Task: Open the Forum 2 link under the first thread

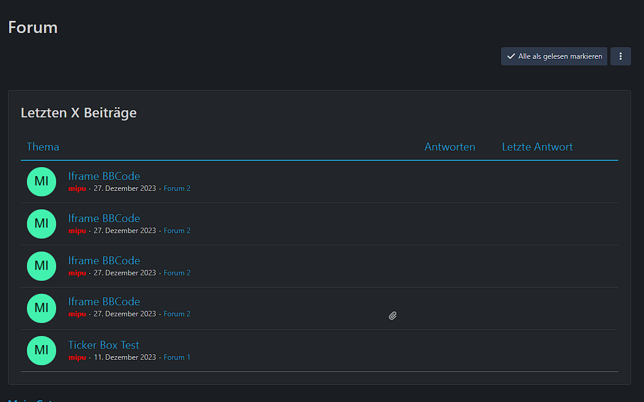Action: click(x=177, y=188)
